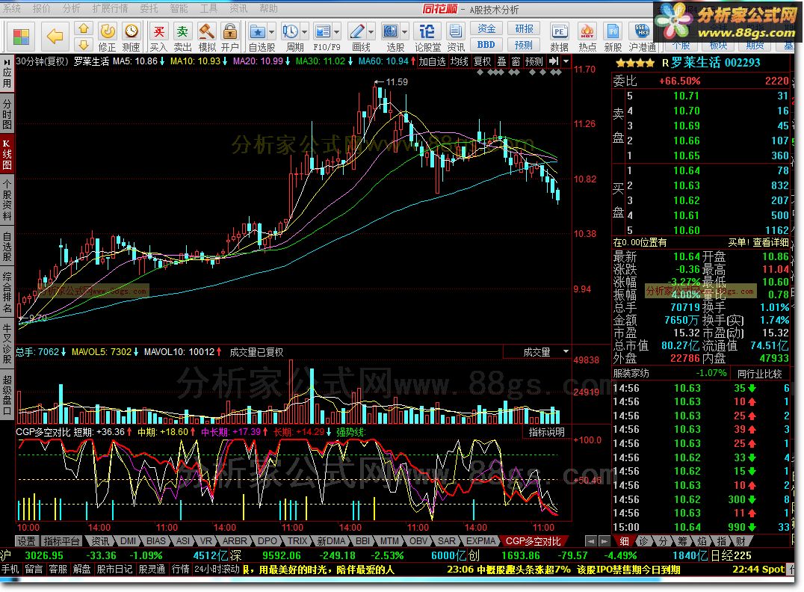
Task: Click the toolbar 预测 button
Action: pyautogui.click(x=524, y=45)
